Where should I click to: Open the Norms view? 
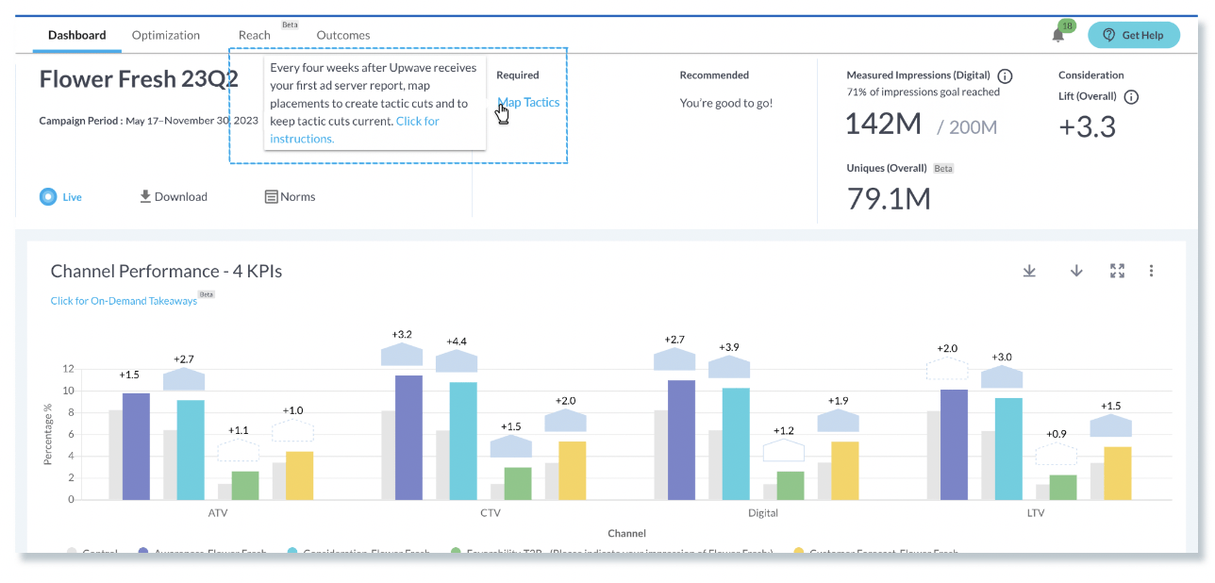tap(290, 197)
